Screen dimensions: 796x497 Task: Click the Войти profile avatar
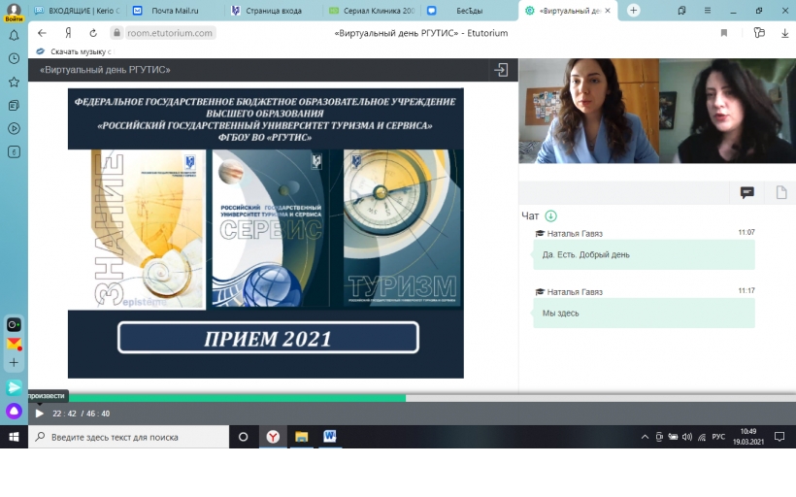(x=14, y=13)
